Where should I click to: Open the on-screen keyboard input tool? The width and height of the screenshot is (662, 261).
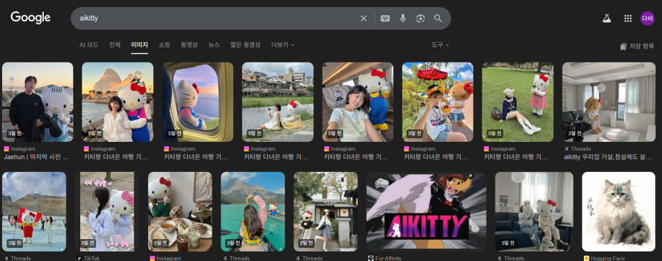tap(385, 18)
